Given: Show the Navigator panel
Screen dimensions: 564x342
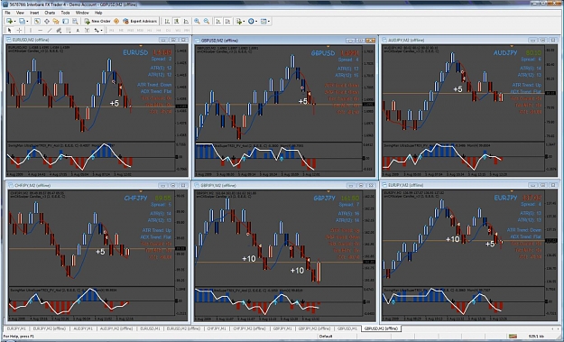Looking at the screenshot, I should (56, 22).
